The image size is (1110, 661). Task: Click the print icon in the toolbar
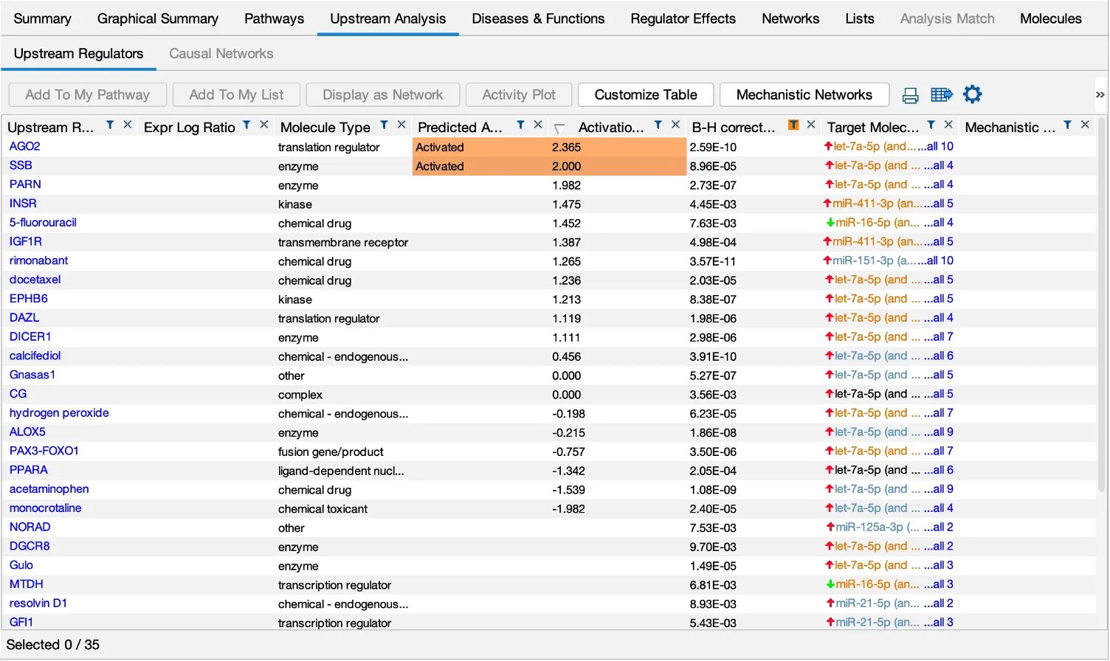click(910, 95)
